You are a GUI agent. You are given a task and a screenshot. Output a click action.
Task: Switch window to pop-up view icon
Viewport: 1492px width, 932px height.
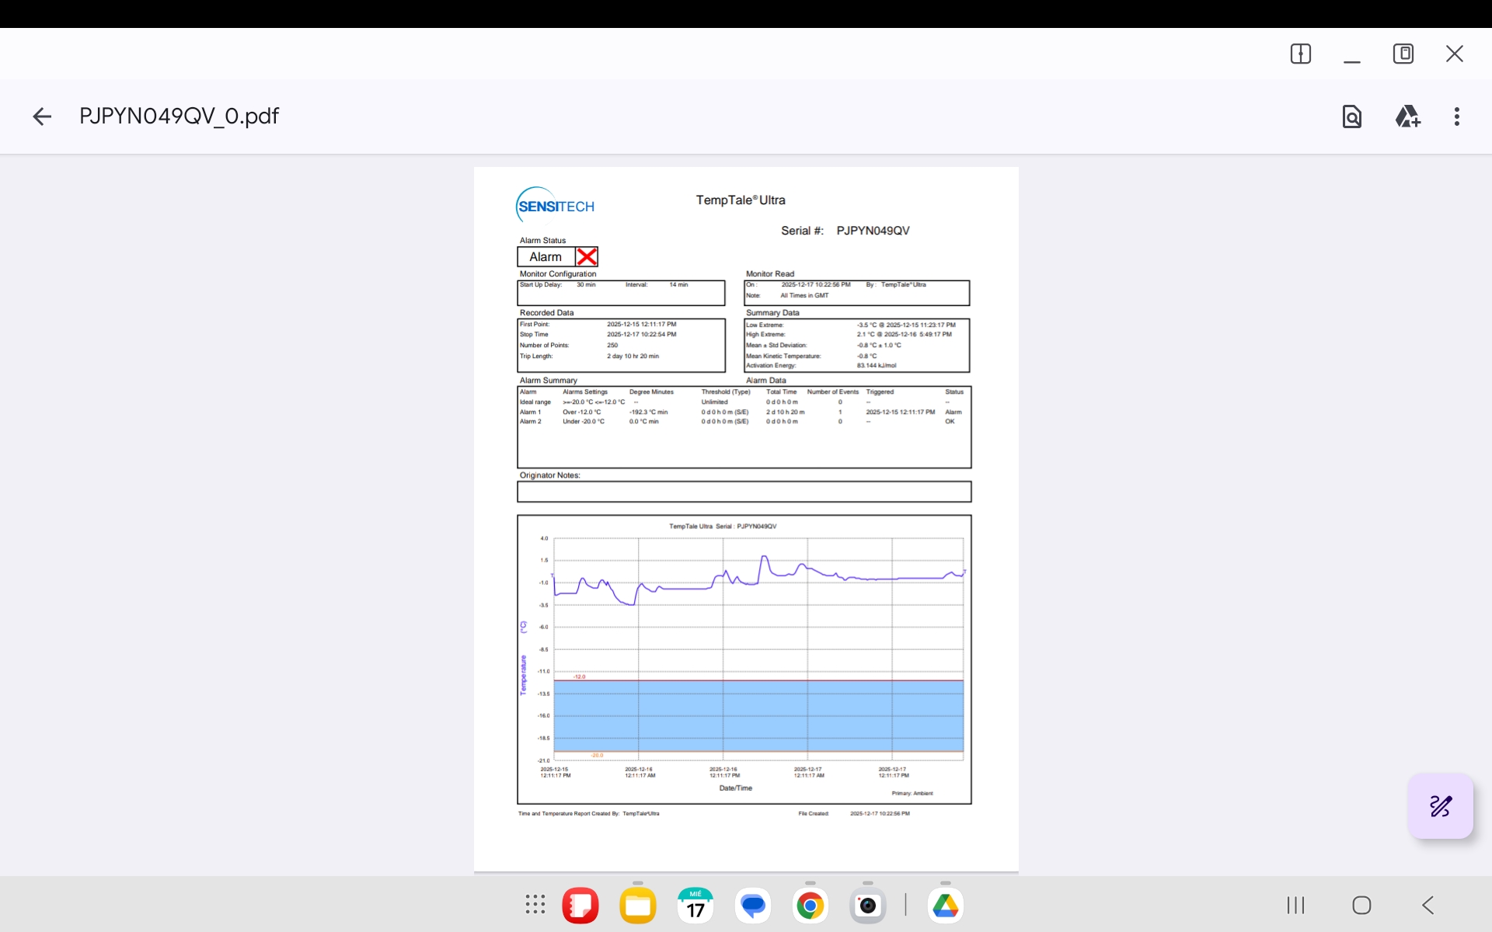tap(1403, 54)
